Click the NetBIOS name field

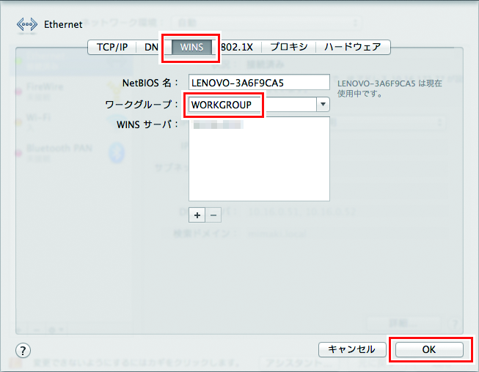coord(259,82)
